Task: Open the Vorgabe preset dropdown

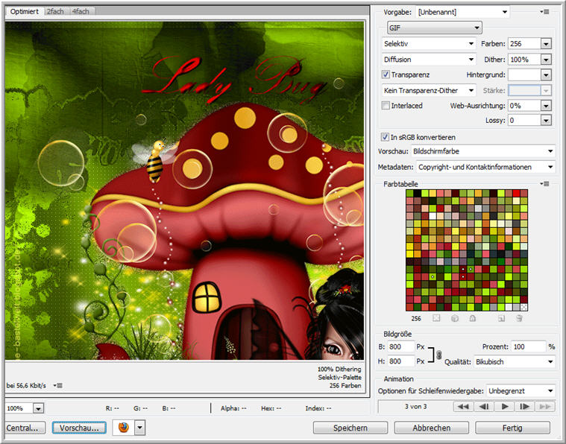Action: [462, 12]
